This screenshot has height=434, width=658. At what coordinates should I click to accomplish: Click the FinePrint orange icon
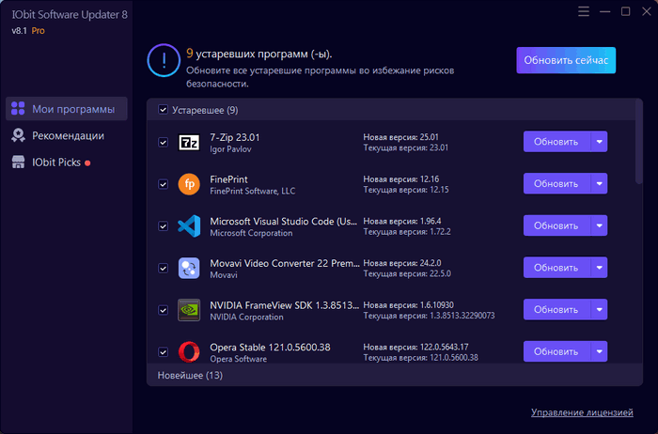189,184
